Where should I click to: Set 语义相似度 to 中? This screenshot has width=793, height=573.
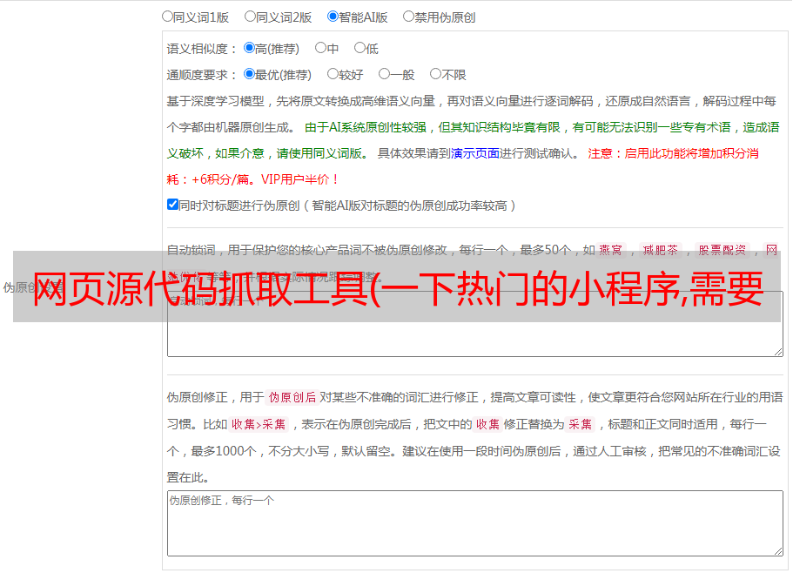[320, 48]
